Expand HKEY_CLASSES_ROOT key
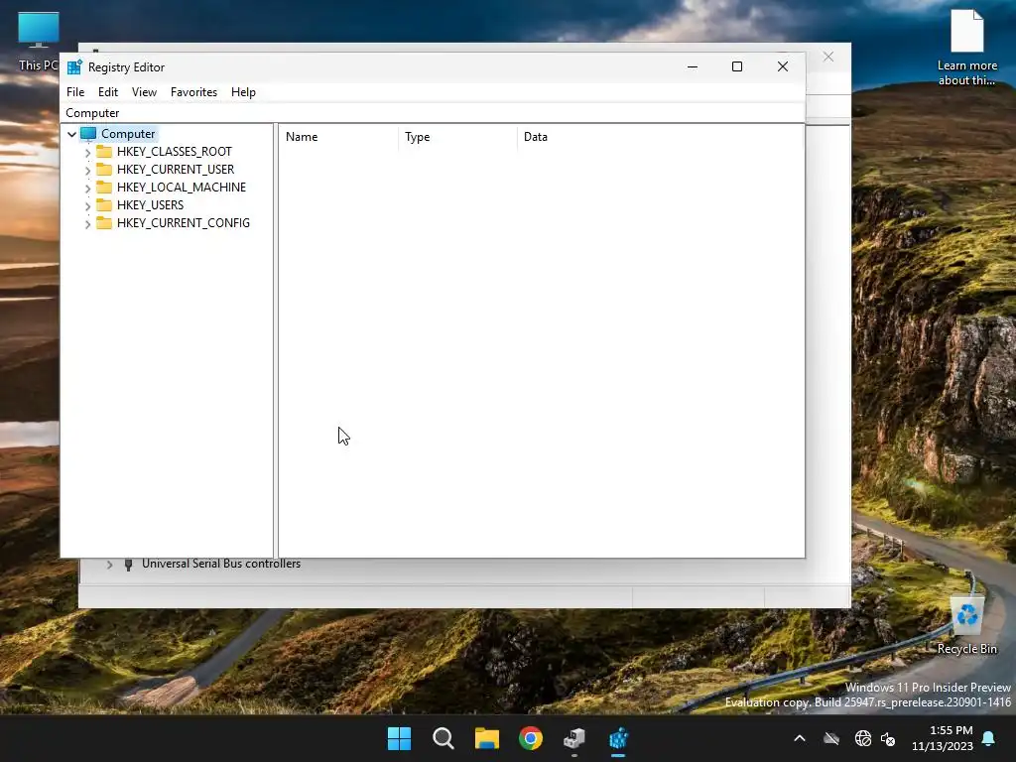 coord(87,152)
